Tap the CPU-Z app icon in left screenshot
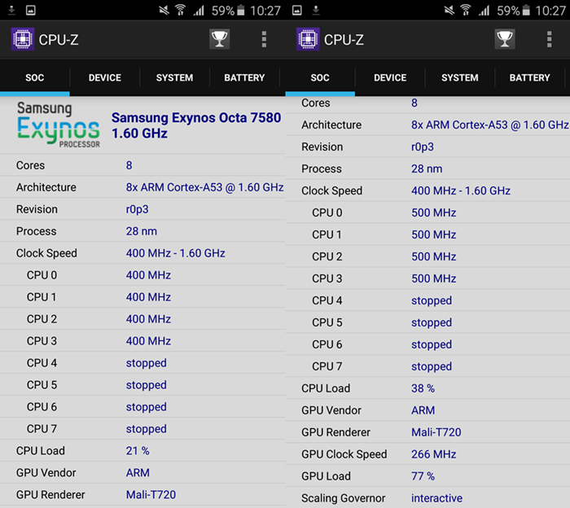The height and width of the screenshot is (508, 570). [23, 39]
